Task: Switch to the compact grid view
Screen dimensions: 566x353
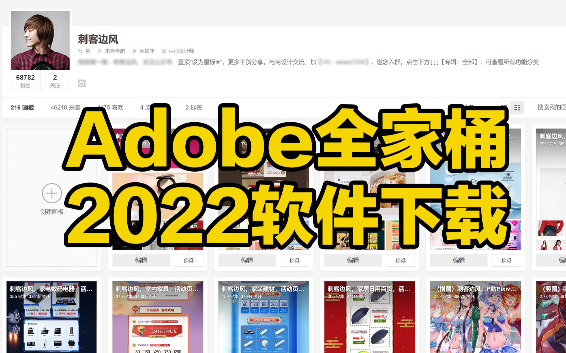Action: (x=517, y=108)
